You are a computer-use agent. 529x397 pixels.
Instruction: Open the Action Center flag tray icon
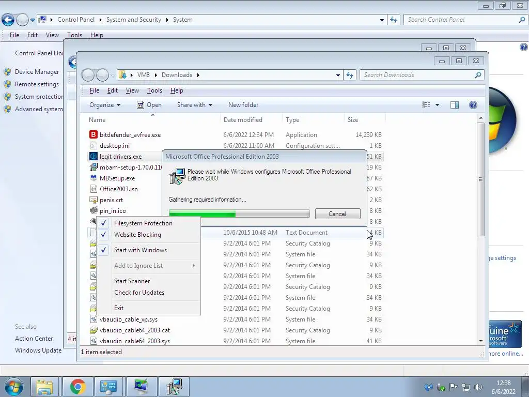453,387
